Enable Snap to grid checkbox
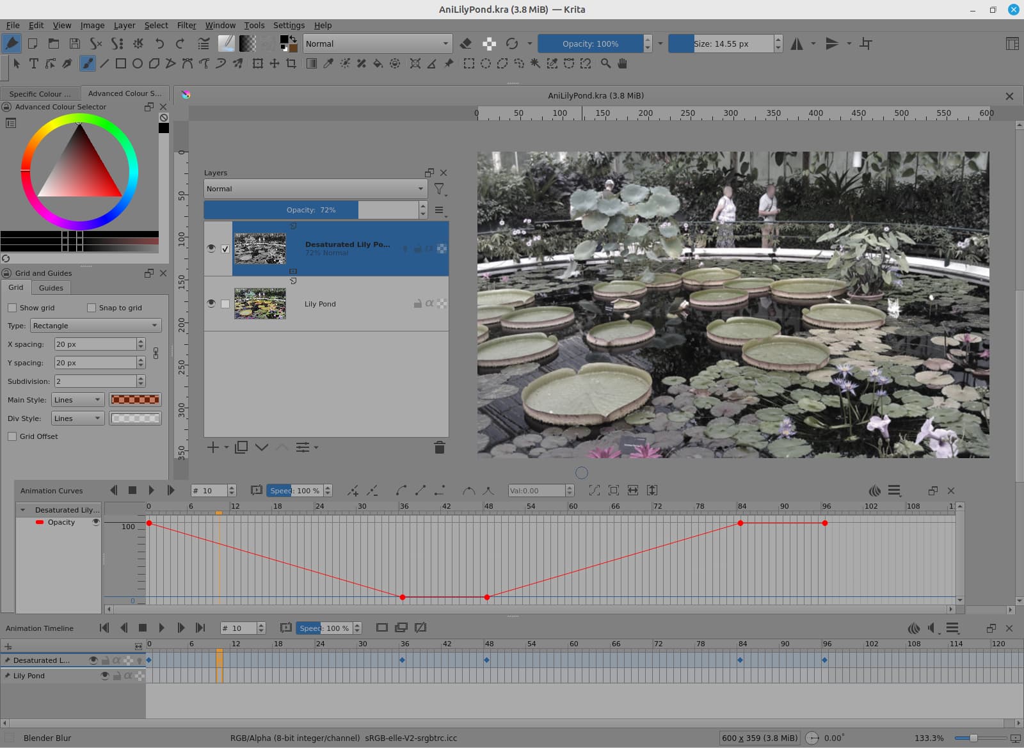Screen dimensions: 1024x748 (x=92, y=308)
